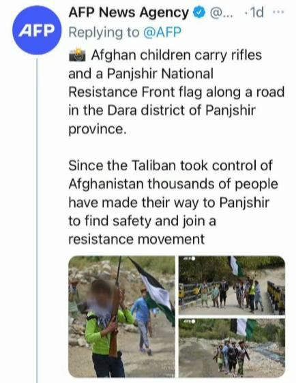Open the tweet's more options ellipsis
This screenshot has width=296, height=383.
pos(278,12)
